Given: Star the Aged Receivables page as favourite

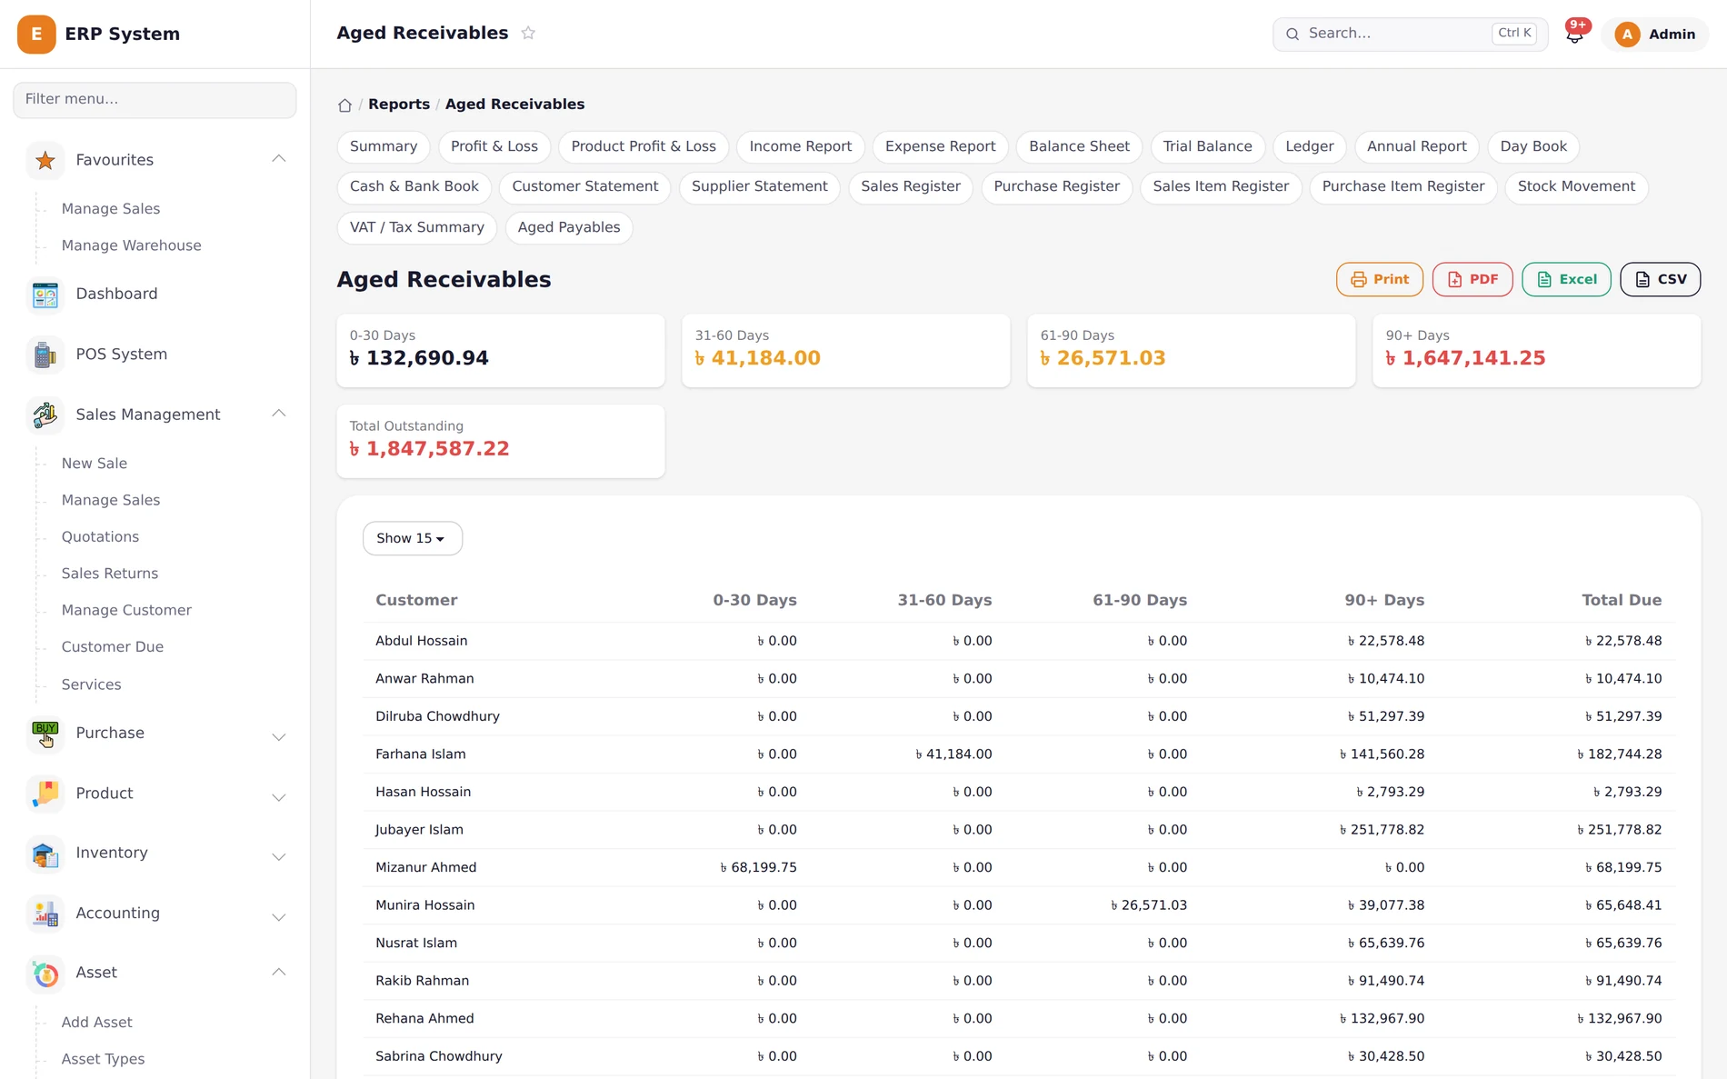Looking at the screenshot, I should tap(528, 33).
